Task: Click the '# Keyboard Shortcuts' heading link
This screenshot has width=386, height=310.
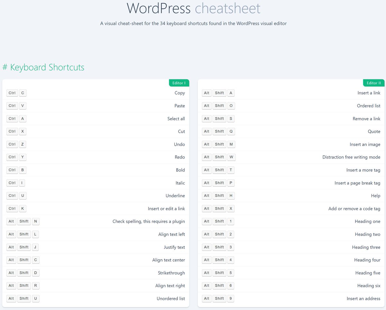Action: (x=43, y=67)
